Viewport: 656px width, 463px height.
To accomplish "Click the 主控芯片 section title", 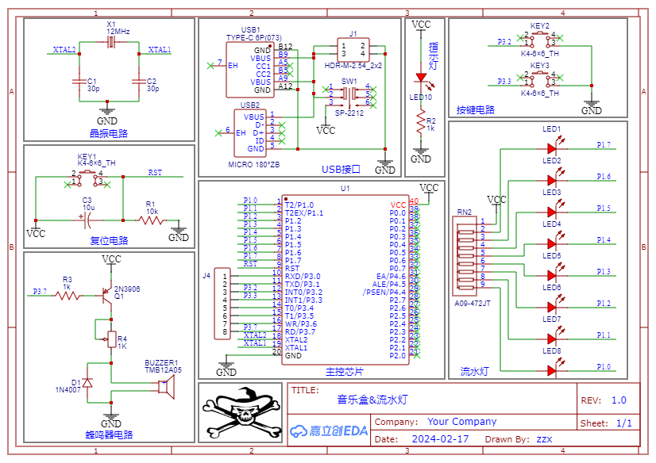I will coord(345,372).
